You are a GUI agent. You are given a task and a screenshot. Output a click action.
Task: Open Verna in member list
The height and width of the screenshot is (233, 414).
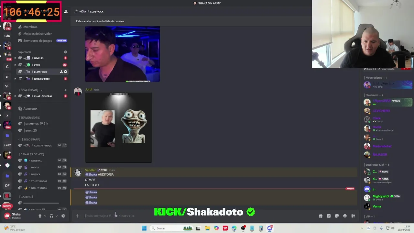[x=376, y=206]
